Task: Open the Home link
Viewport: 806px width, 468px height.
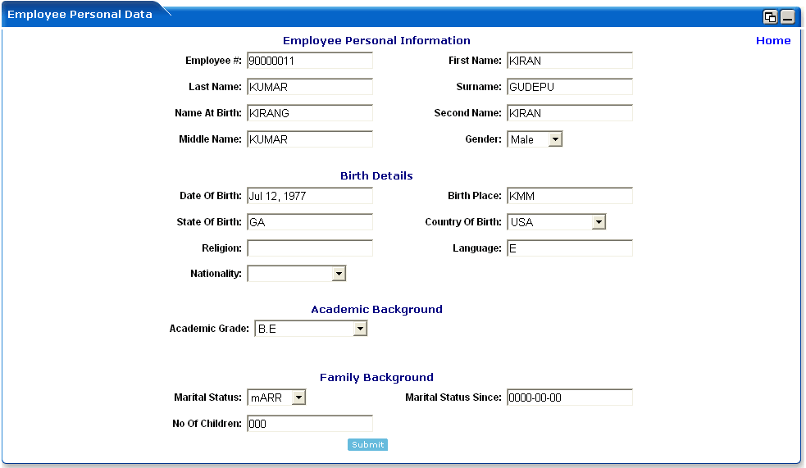Action: [x=773, y=41]
